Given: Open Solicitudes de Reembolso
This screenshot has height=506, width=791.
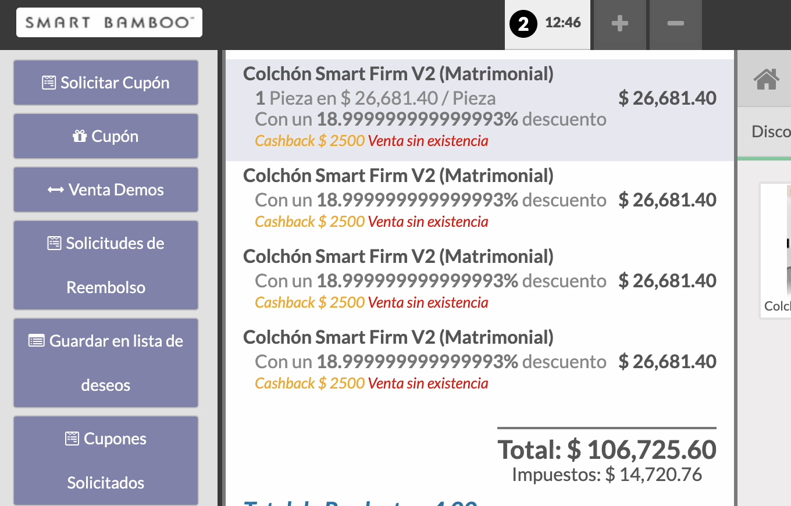Looking at the screenshot, I should (106, 265).
